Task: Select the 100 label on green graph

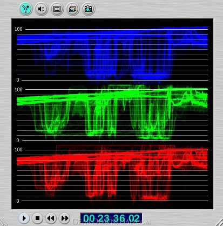Action: tap(18, 89)
